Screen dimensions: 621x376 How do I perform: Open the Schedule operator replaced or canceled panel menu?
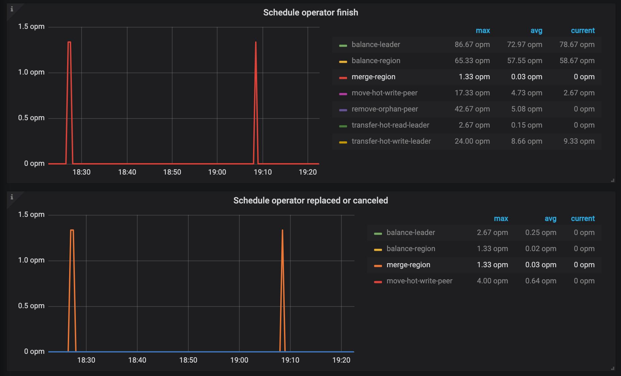click(310, 200)
